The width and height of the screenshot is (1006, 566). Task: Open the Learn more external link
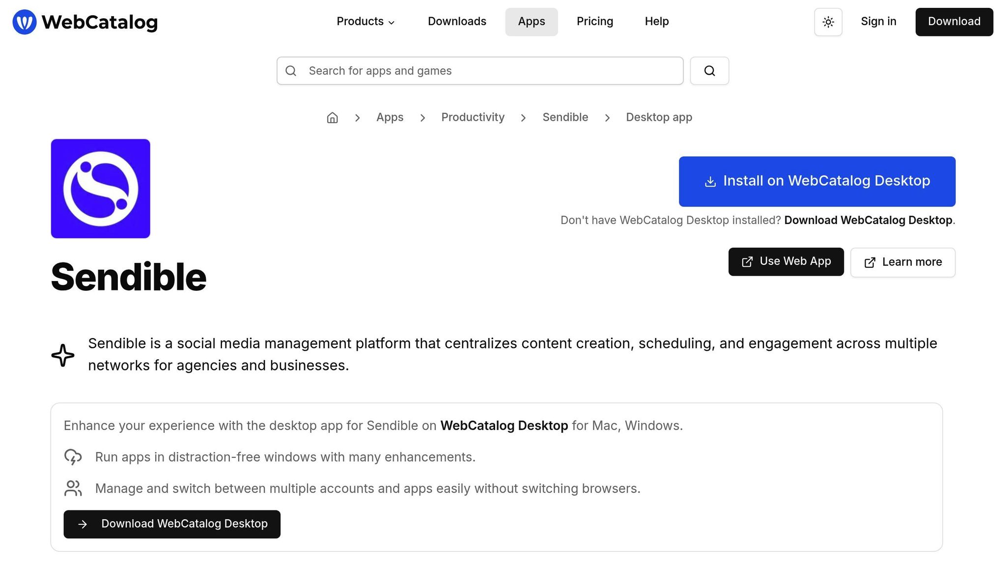pyautogui.click(x=903, y=262)
